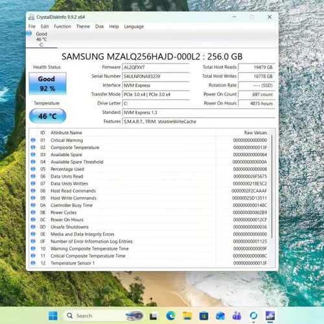Image resolution: width=324 pixels, height=324 pixels.
Task: Click the status dot for Percentage Used
Action: click(33, 169)
